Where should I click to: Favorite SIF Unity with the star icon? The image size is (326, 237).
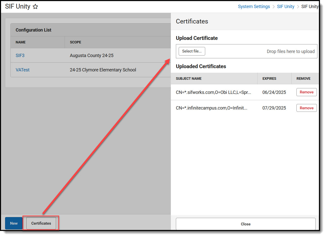pyautogui.click(x=35, y=7)
